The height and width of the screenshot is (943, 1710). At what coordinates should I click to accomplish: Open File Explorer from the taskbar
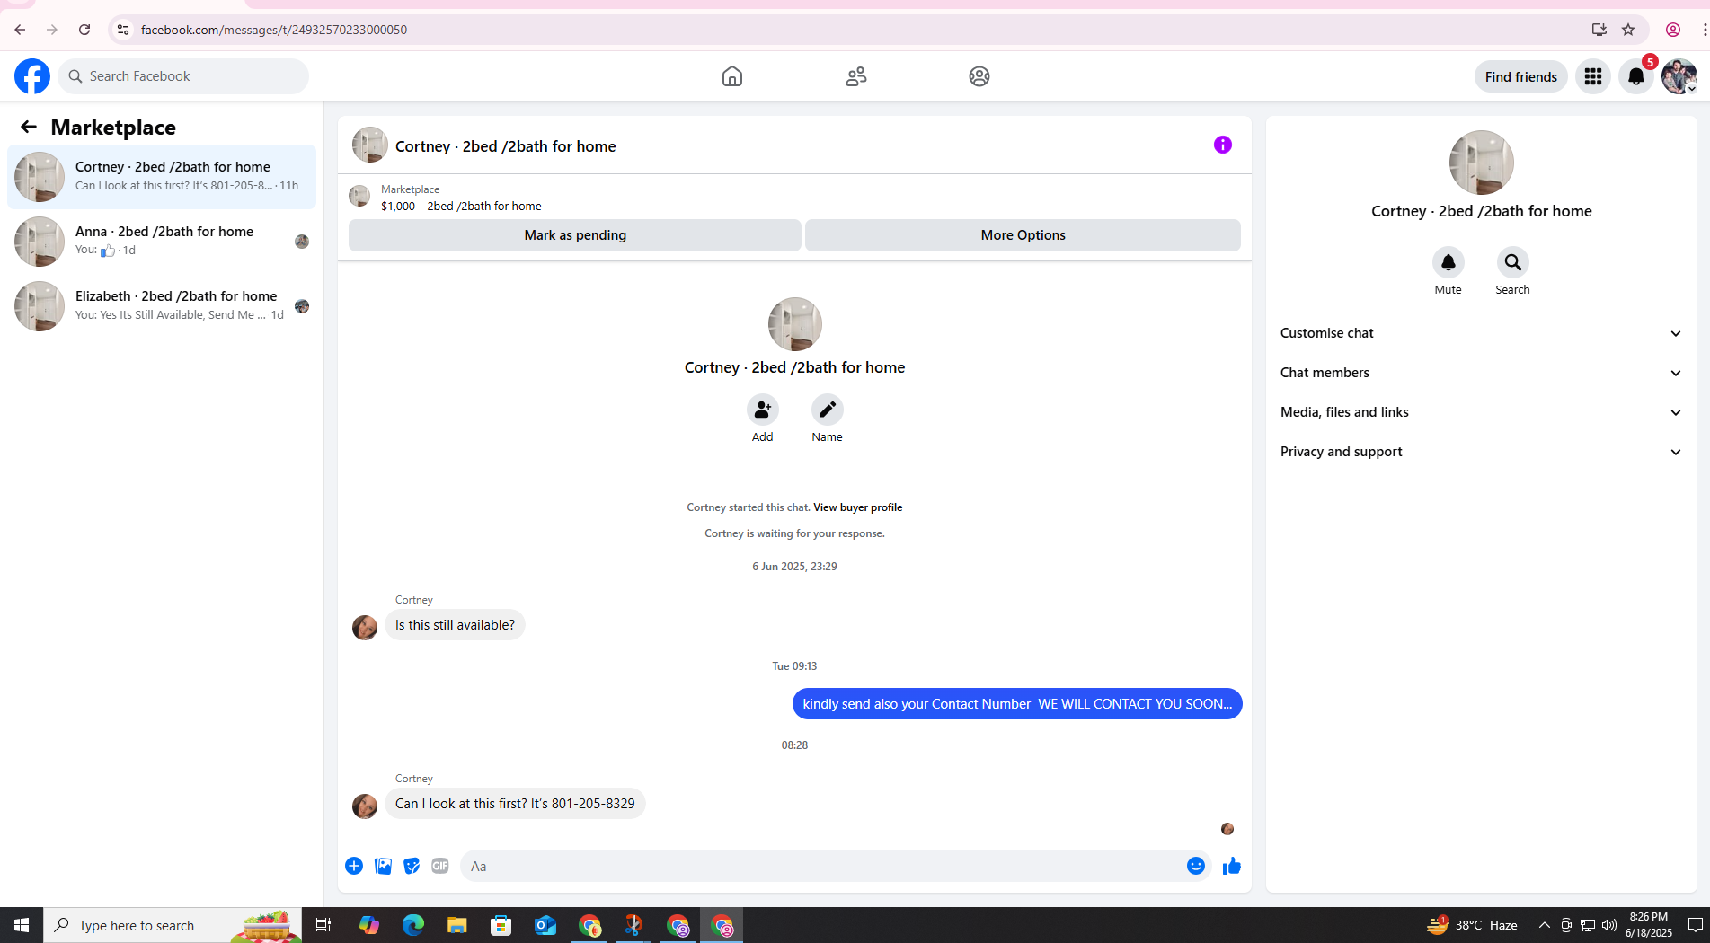coord(457,925)
